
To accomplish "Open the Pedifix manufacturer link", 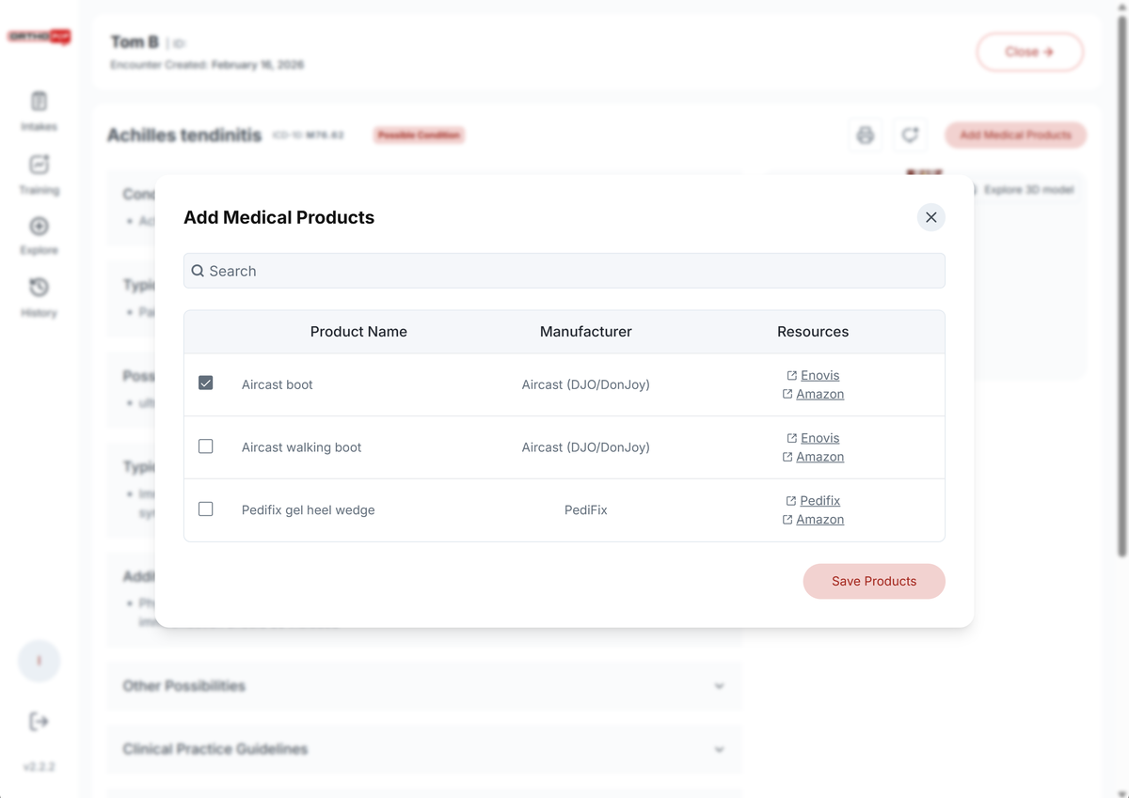I will click(819, 501).
